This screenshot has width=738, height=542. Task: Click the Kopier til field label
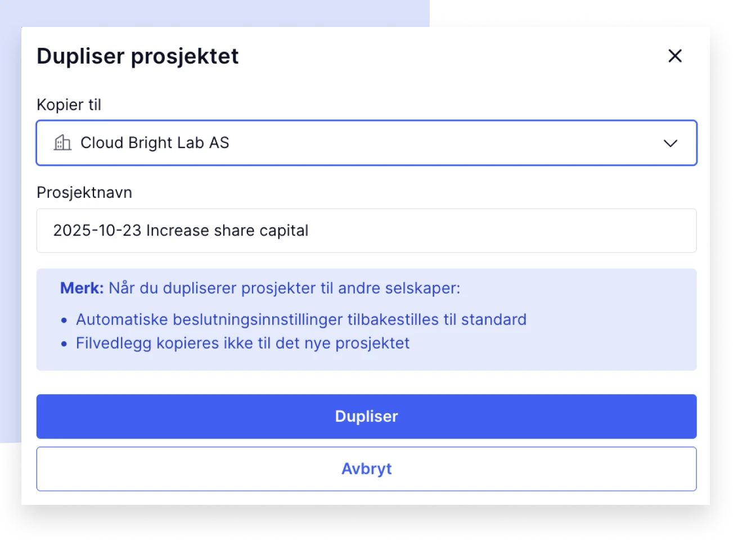[x=69, y=105]
